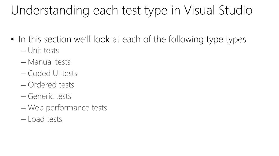
Task: Click the 'Ordered tests' line
Action: [51, 85]
